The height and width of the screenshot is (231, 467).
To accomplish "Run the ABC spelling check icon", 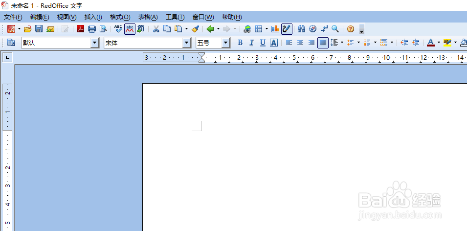I will click(118, 29).
